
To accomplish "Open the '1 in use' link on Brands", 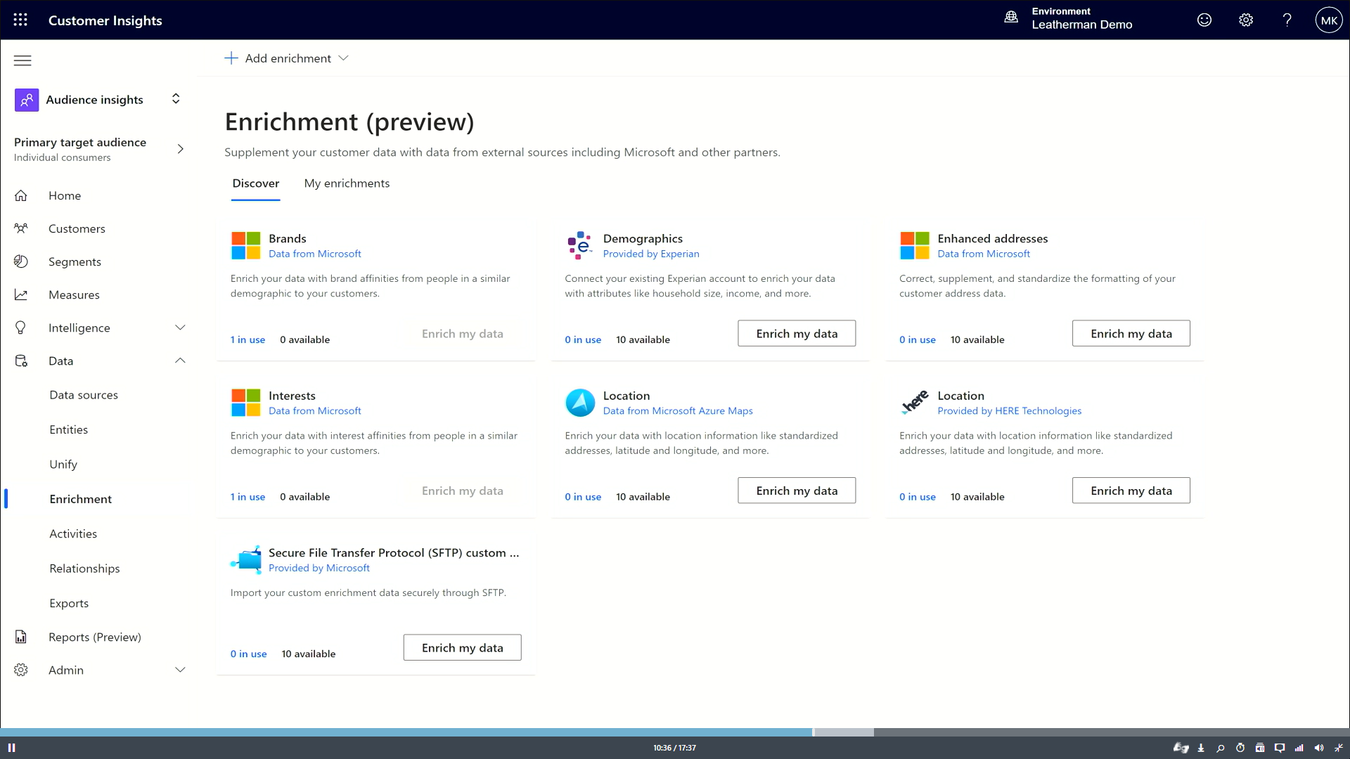I will (247, 339).
